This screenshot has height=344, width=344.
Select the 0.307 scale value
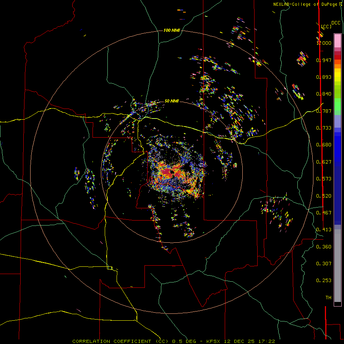tap(324, 264)
